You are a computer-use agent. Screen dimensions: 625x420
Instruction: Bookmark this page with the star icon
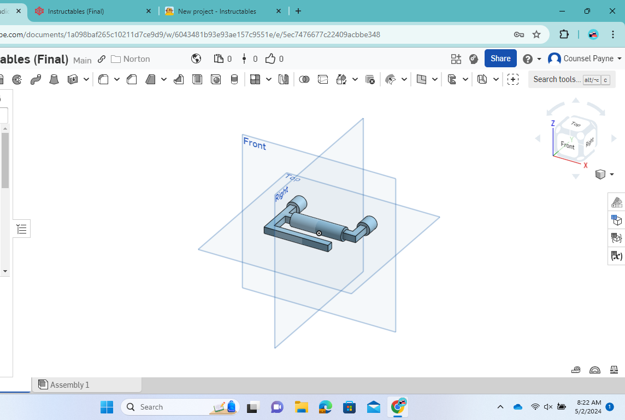click(x=536, y=34)
